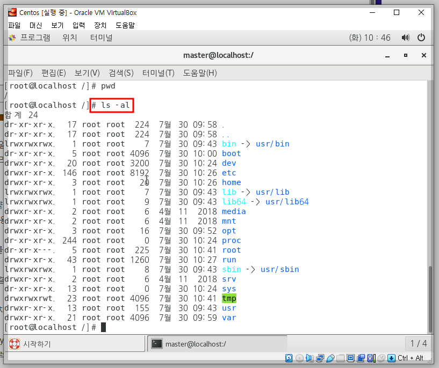Click the size 8192 in etc row
Image resolution: width=439 pixels, height=368 pixels.
[139, 173]
